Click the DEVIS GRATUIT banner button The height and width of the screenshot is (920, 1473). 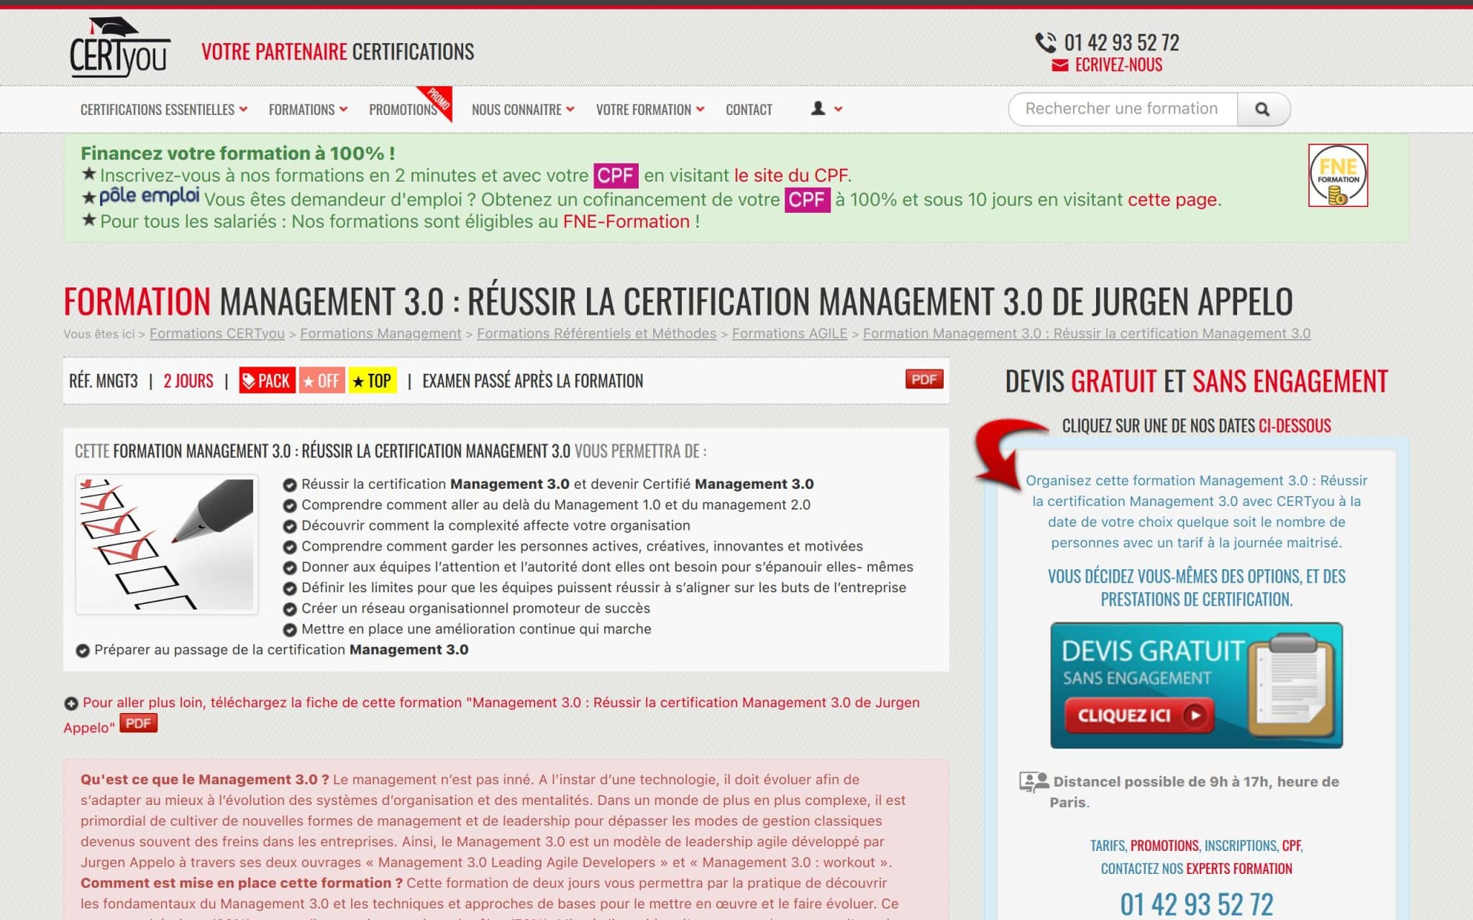click(x=1196, y=686)
